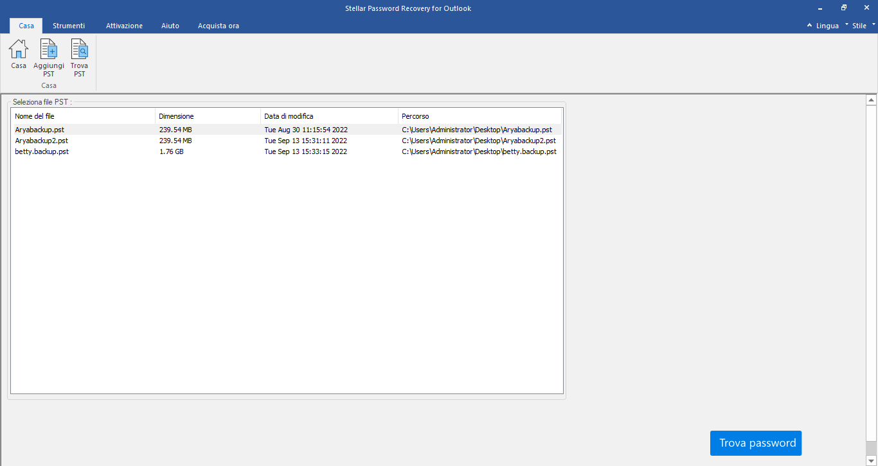
Task: Select the betty.backup.pst file row
Action: point(287,151)
